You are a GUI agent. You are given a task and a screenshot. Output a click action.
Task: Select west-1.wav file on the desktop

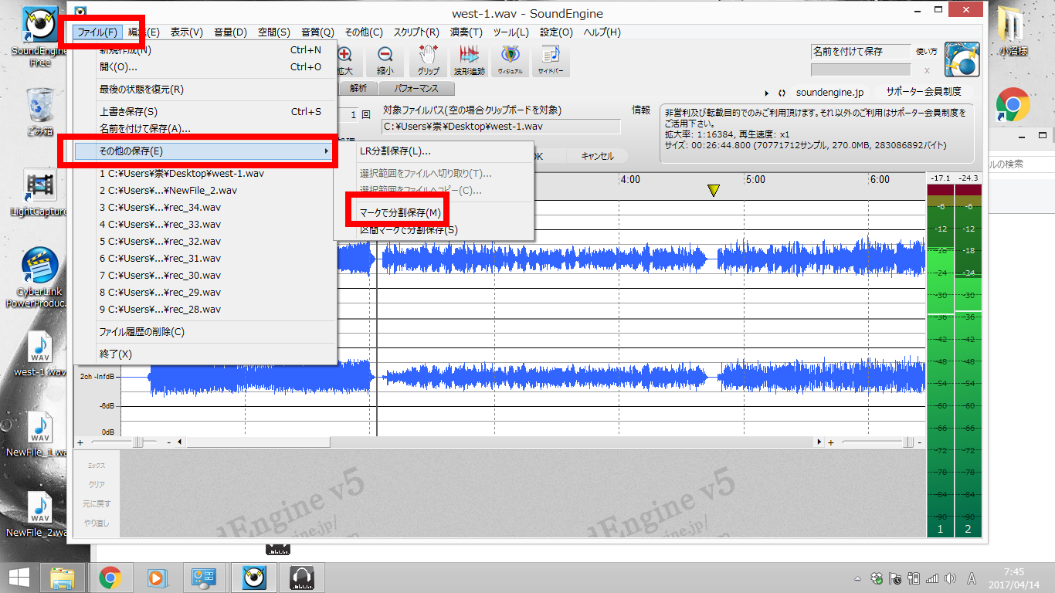[x=40, y=355]
